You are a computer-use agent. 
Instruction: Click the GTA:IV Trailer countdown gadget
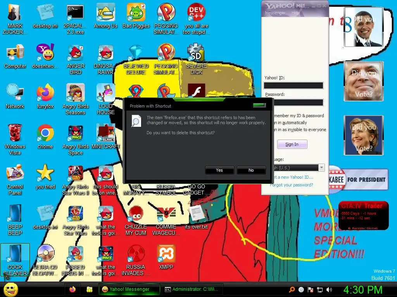(363, 215)
